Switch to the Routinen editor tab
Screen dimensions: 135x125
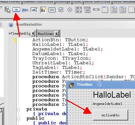[46, 34]
